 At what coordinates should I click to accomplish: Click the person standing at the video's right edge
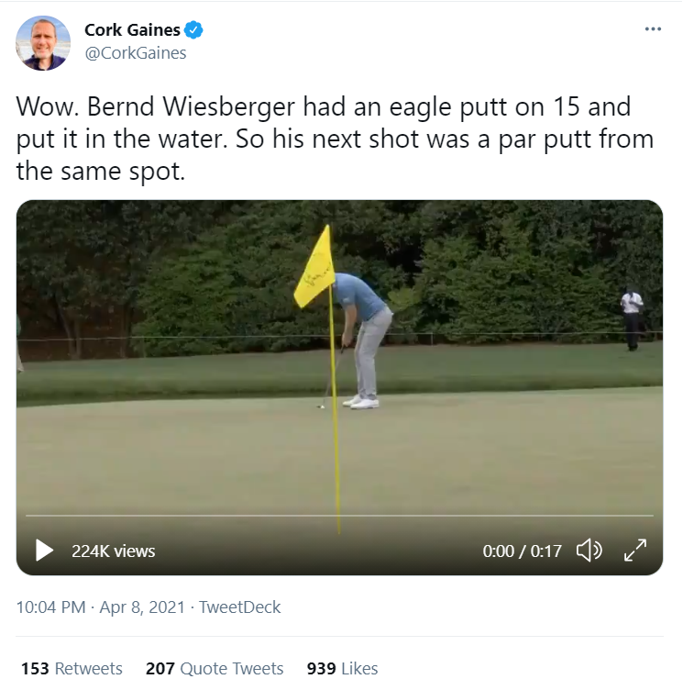click(632, 317)
